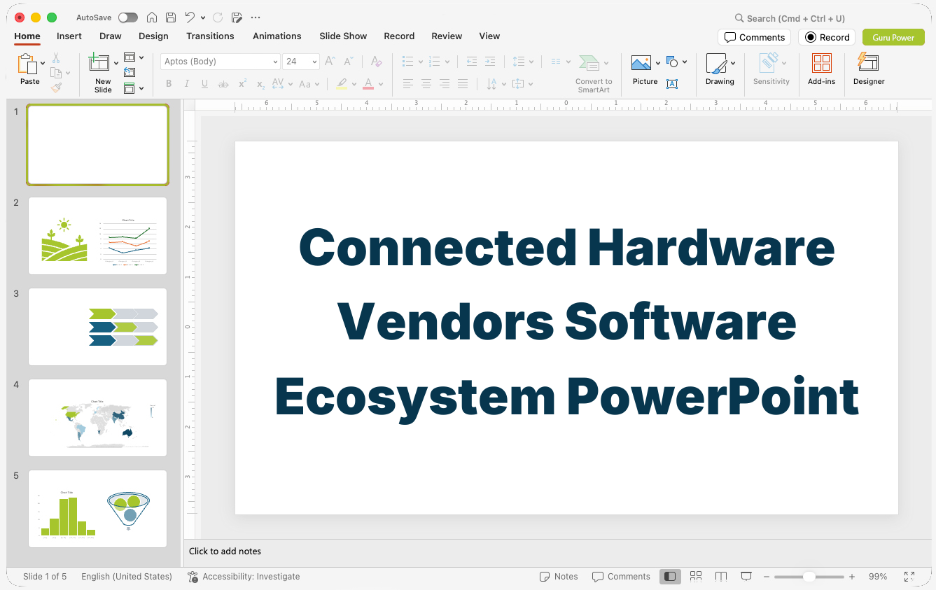Click the zoom slider handle
Image resolution: width=936 pixels, height=590 pixels.
[809, 577]
